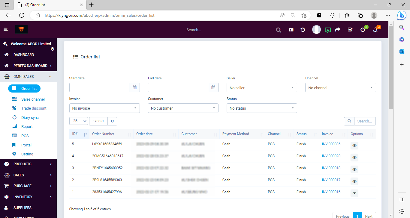Expand the PRODUCTS sidebar menu
This screenshot has height=218, width=410.
[28, 164]
